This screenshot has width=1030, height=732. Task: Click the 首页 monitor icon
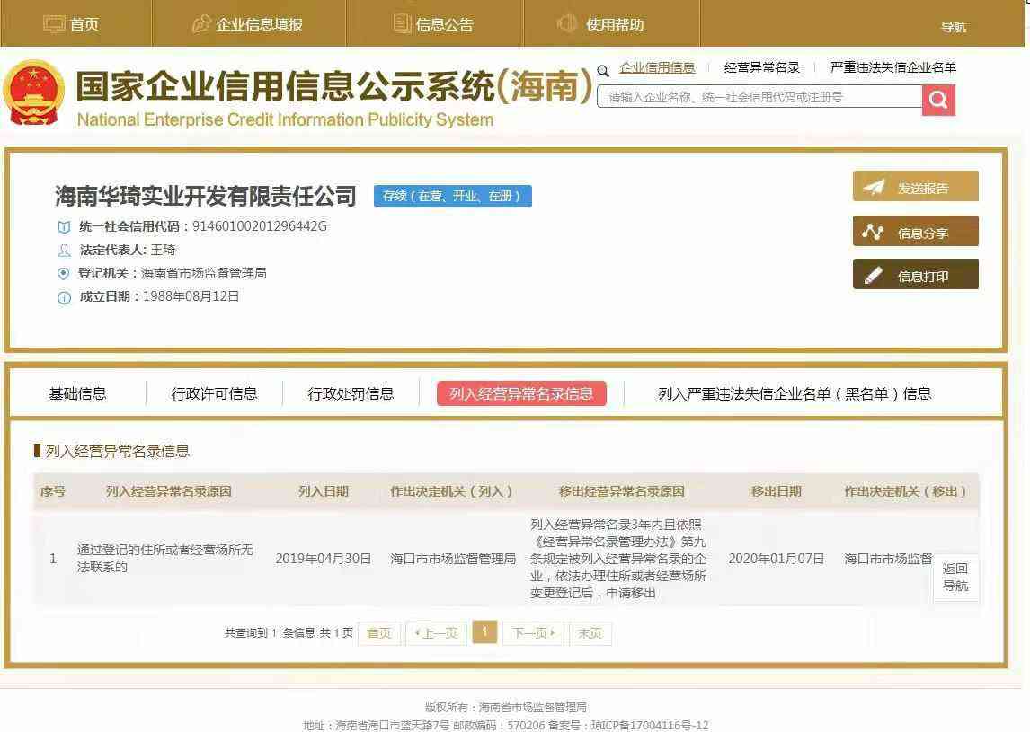point(54,24)
